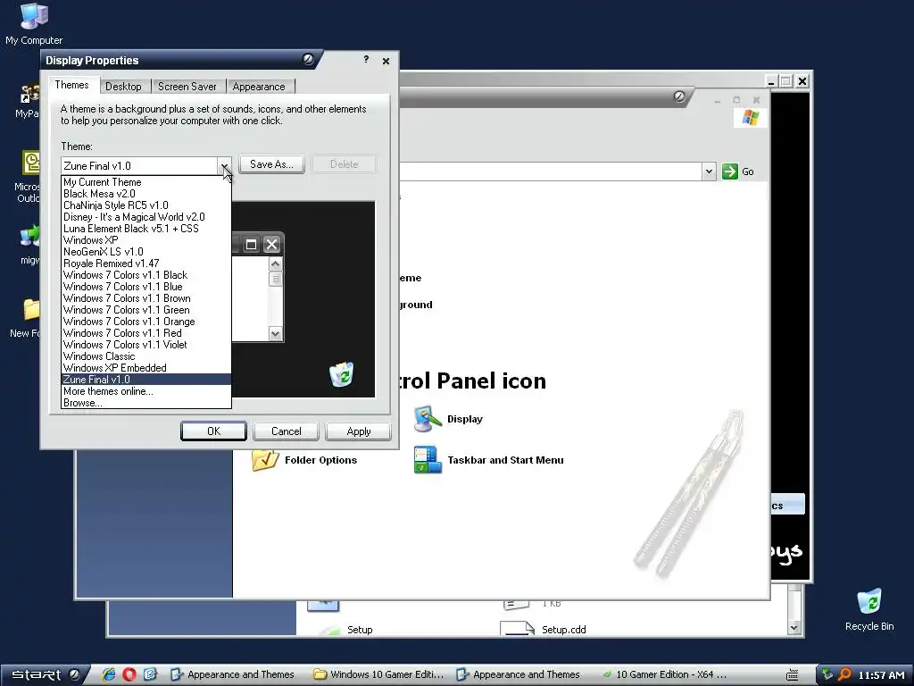The width and height of the screenshot is (914, 686).
Task: Click the 11:57 AM clock
Action: (881, 675)
